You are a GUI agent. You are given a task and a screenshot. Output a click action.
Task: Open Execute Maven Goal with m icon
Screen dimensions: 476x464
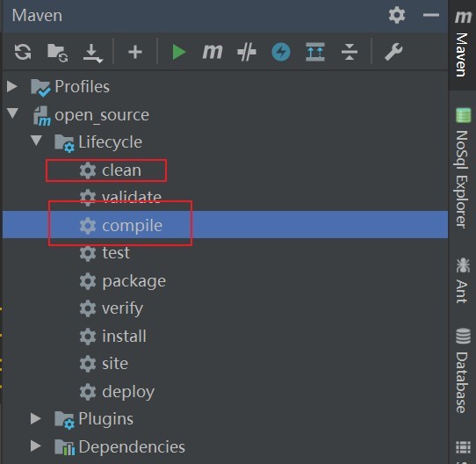click(213, 52)
